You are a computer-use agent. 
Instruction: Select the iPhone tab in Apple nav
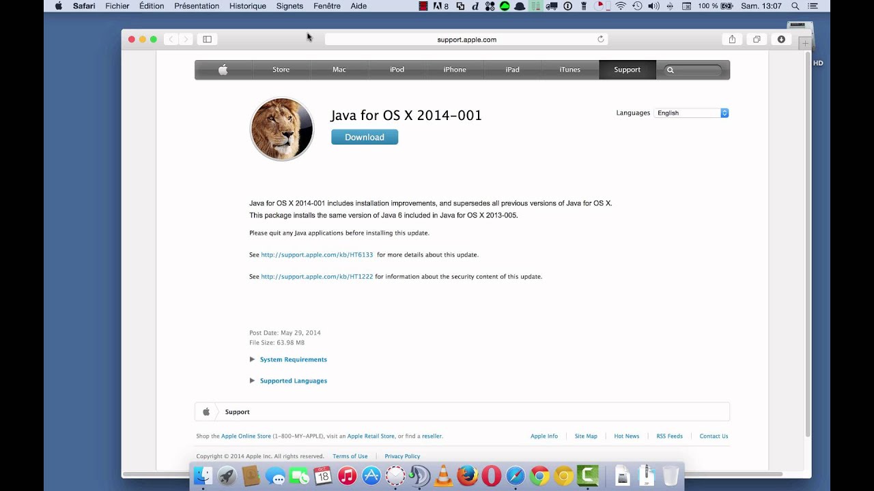coord(455,70)
